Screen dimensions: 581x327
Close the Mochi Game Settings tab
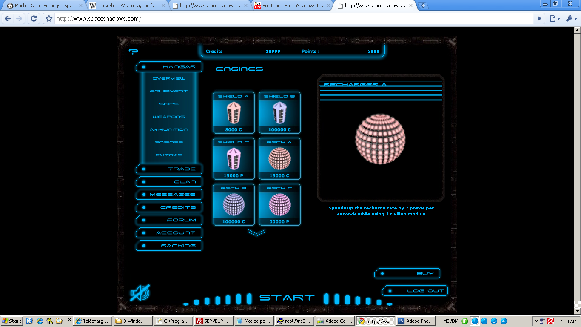[81, 6]
